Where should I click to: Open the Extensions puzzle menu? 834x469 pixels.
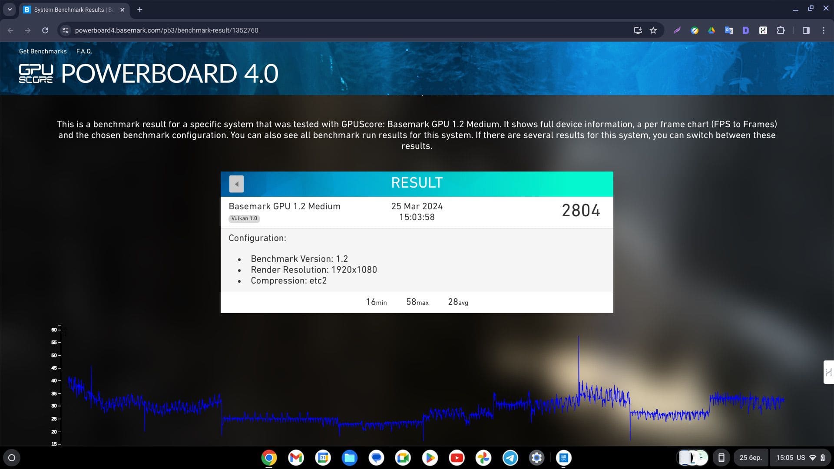coord(781,30)
